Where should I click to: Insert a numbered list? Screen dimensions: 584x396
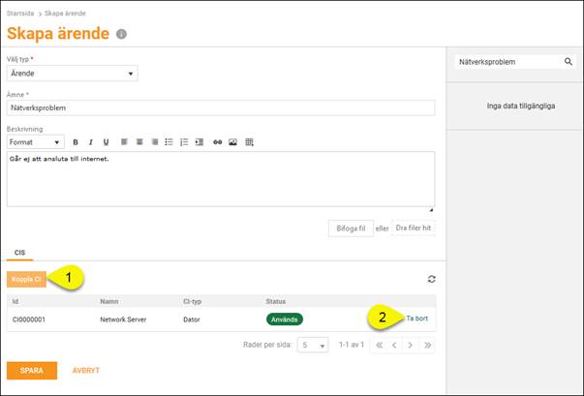pyautogui.click(x=184, y=142)
